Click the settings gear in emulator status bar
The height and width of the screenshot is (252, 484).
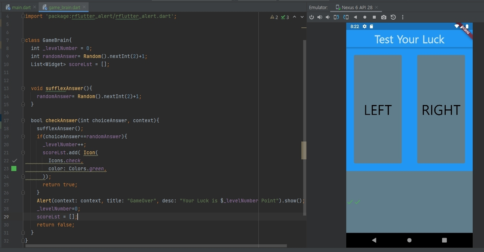(364, 27)
